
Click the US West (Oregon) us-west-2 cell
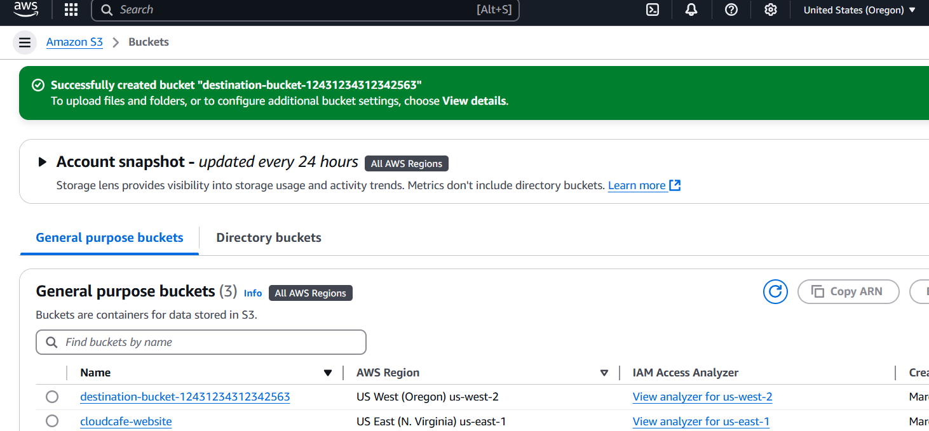click(x=428, y=397)
